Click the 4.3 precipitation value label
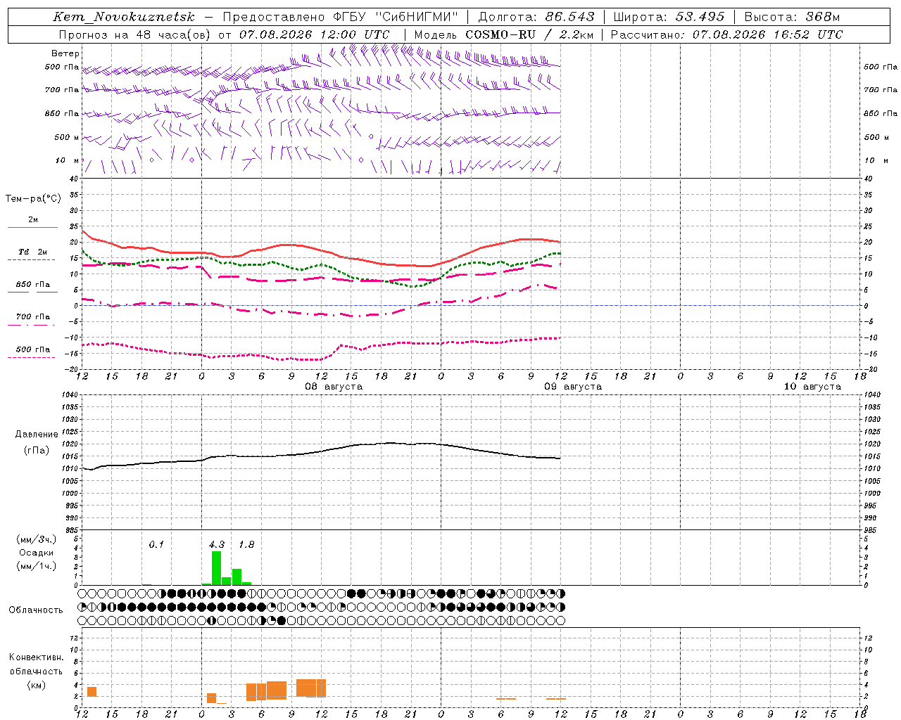901x720 pixels. pyautogui.click(x=217, y=544)
